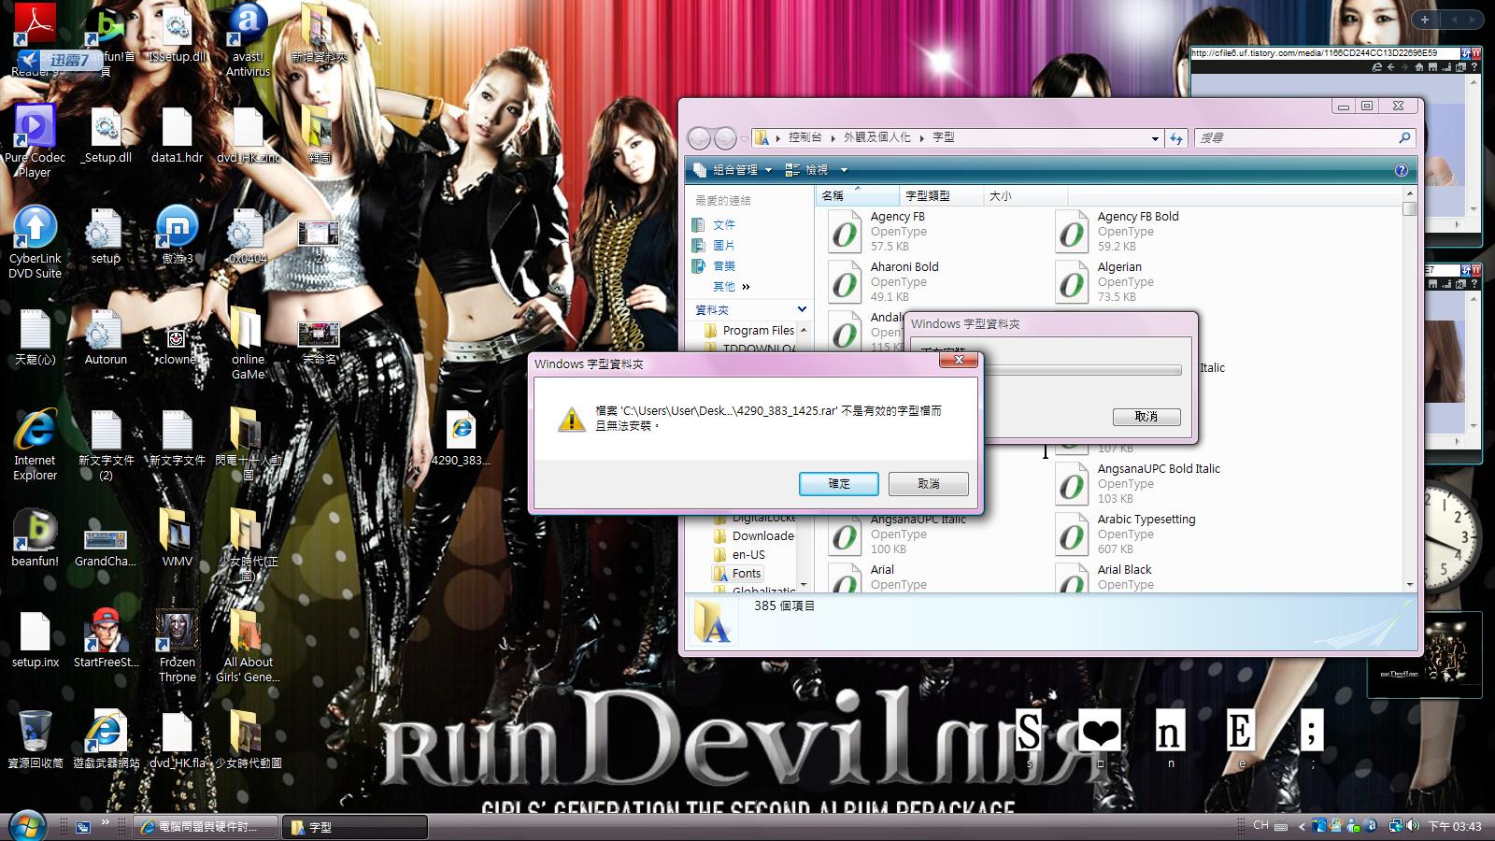Open the Windows Start menu orb
This screenshot has width=1495, height=841.
26,826
